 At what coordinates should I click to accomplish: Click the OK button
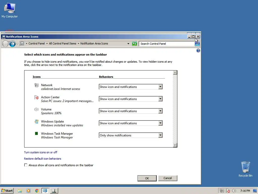pyautogui.click(x=147, y=178)
